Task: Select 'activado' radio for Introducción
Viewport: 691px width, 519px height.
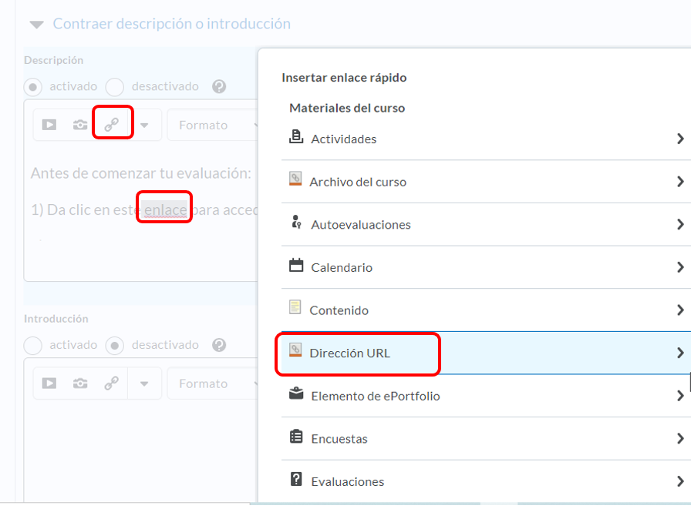Action: 33,345
